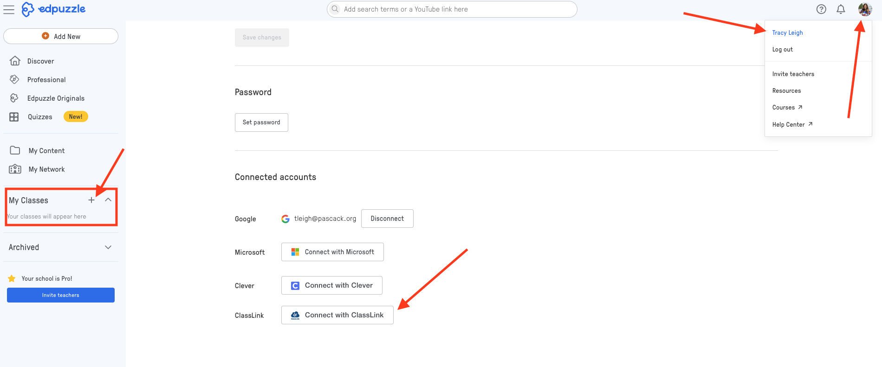Click the Password section heading
This screenshot has width=882, height=367.
253,92
